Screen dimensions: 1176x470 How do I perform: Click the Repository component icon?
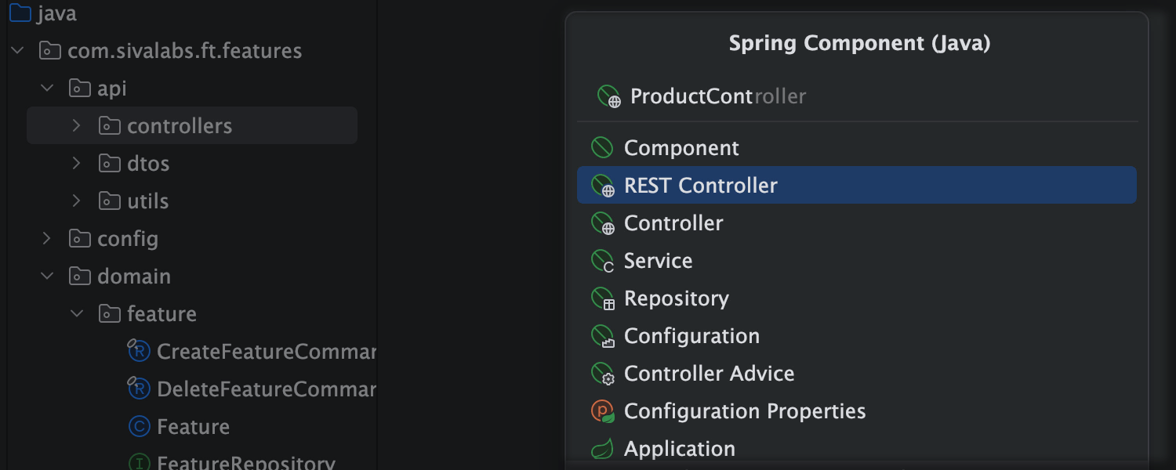point(601,298)
